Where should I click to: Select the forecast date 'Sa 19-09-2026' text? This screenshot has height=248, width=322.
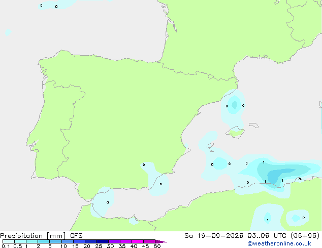tap(214, 236)
